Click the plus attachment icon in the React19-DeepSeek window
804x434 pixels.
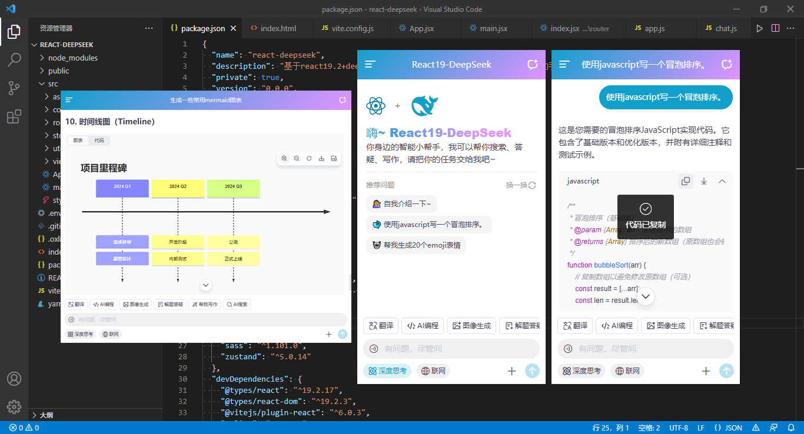pyautogui.click(x=511, y=371)
